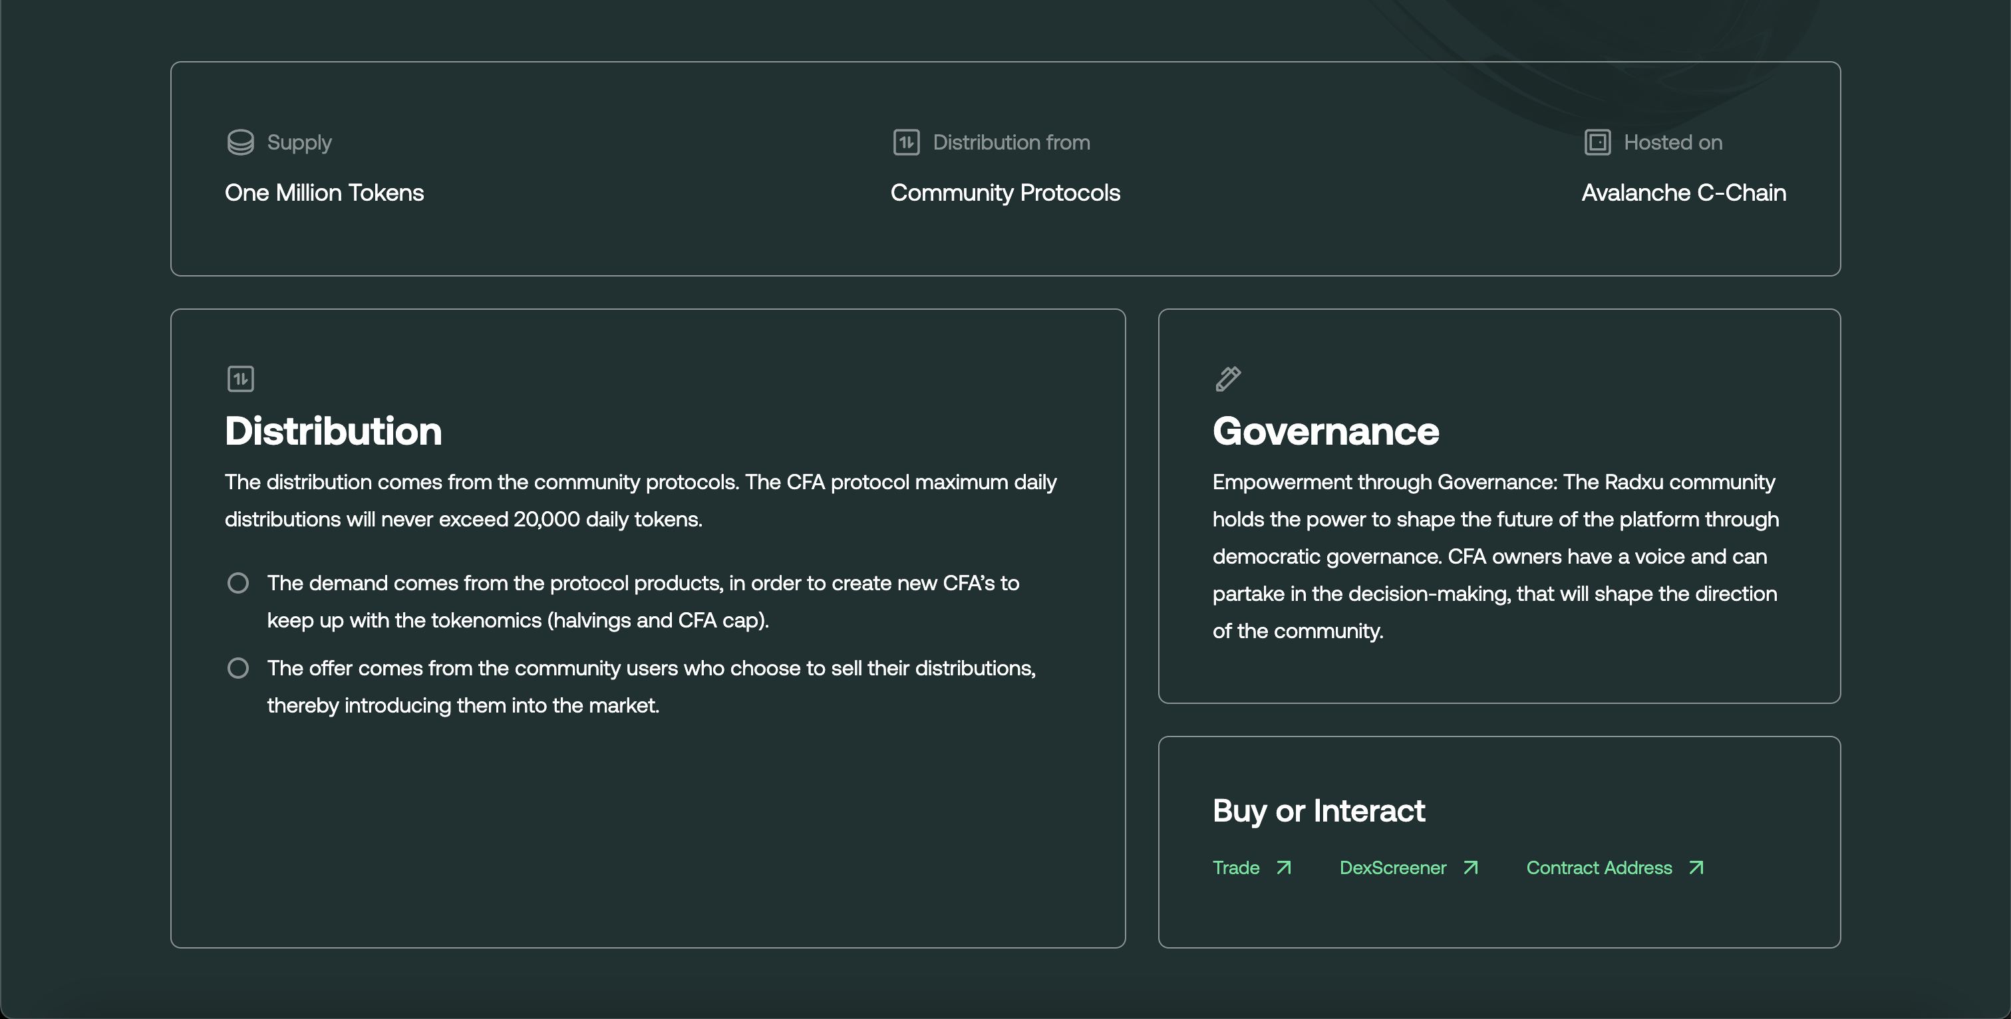
Task: Click the Hosted on frame icon
Action: [x=1597, y=142]
